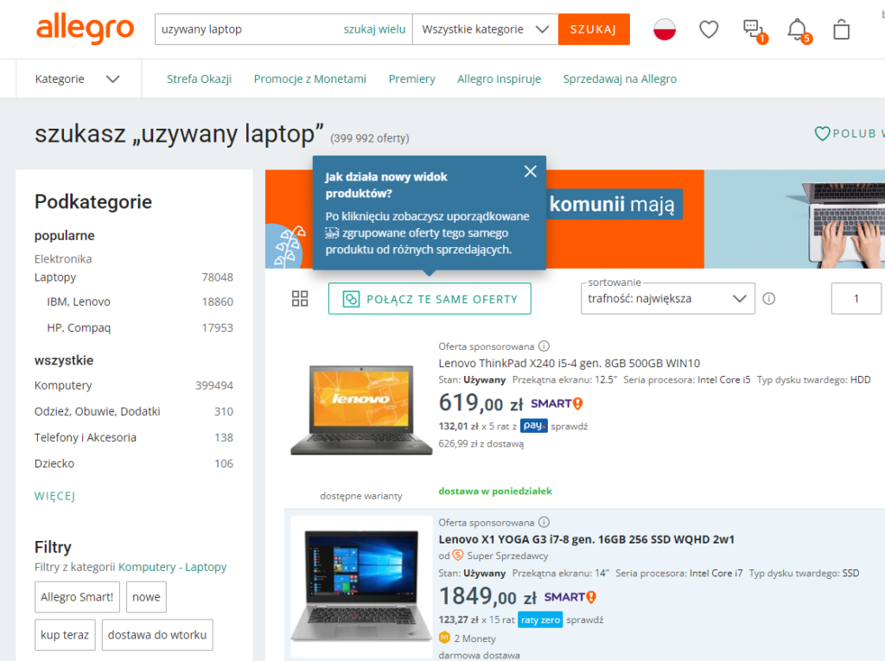885x661 pixels.
Task: Switch to grid view icon
Action: tap(300, 299)
